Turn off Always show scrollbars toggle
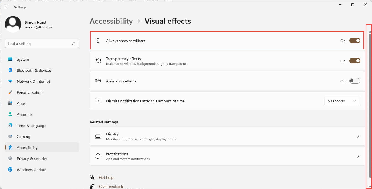Image resolution: width=372 pixels, height=189 pixels. 355,41
